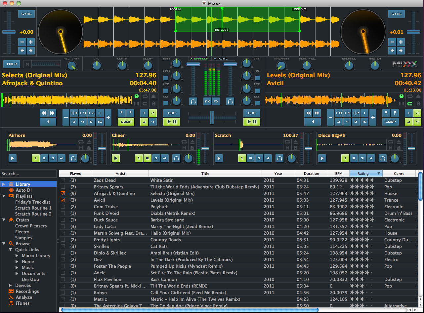Screen dimensions: 424x313
Task: Check Played box for Zeds Dead
Action: point(63,180)
